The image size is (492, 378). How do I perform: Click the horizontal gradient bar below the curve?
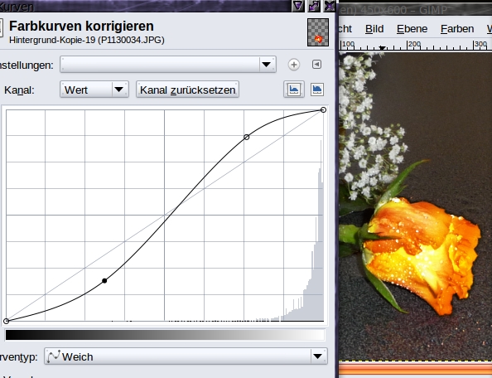click(165, 335)
